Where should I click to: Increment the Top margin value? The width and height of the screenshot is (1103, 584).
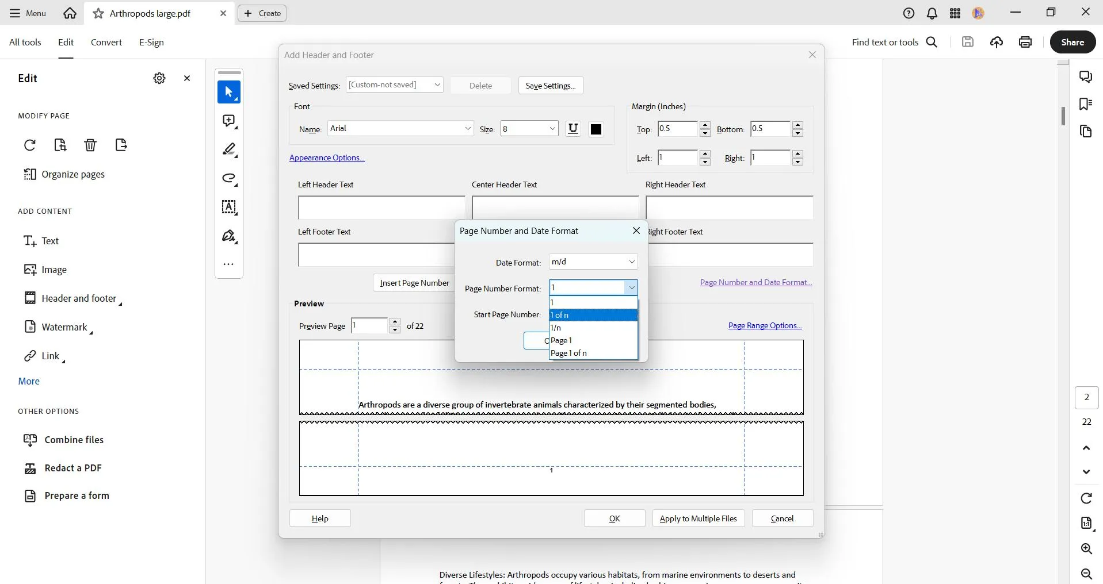(x=704, y=125)
